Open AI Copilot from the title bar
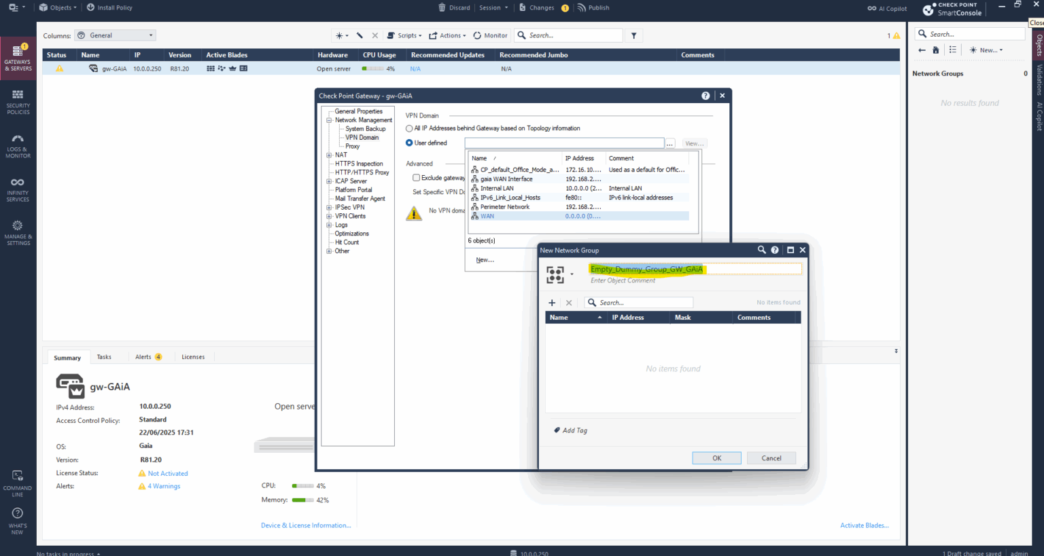 point(887,7)
